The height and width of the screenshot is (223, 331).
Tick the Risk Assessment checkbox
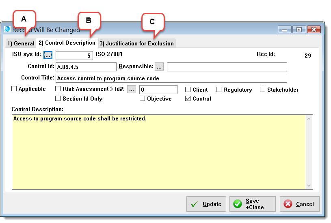[58, 89]
